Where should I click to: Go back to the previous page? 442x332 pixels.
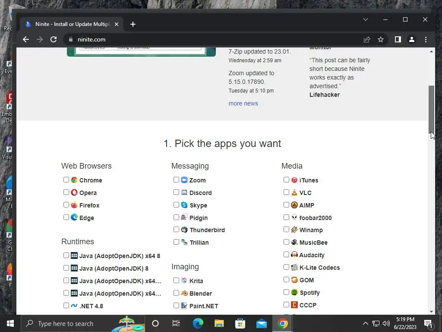point(25,39)
